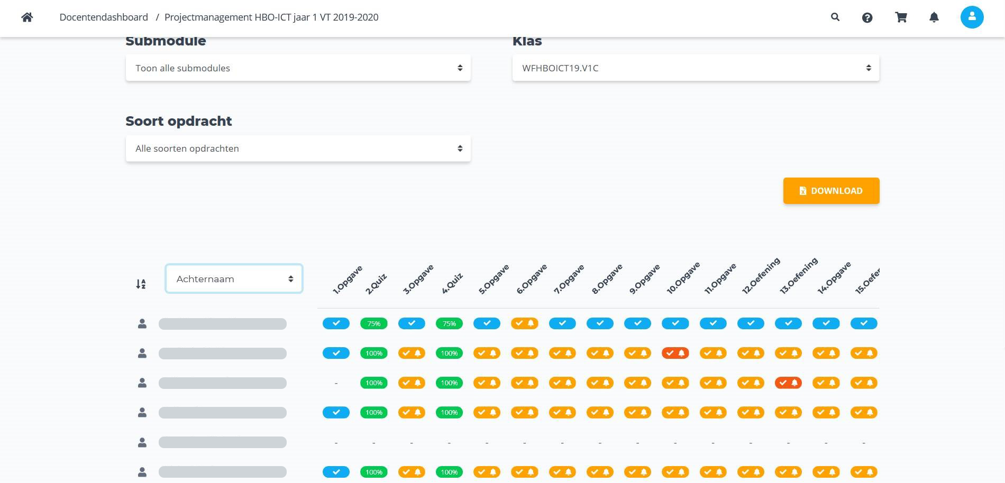
Task: Open the user profile avatar
Action: pyautogui.click(x=972, y=17)
